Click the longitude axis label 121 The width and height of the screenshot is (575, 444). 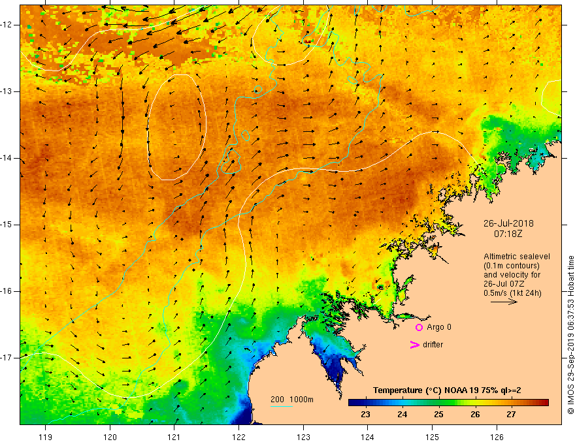tap(174, 437)
